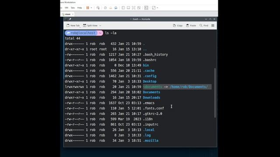
Task: Click the Desktop directory name
Action: click(x=150, y=82)
